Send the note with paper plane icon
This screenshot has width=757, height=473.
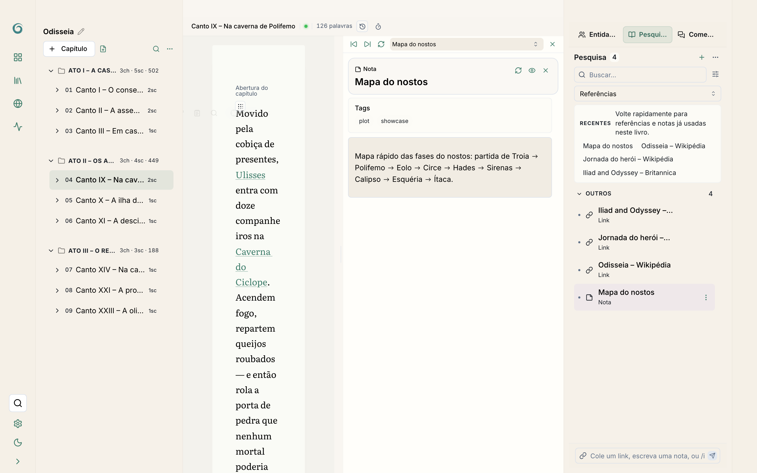[x=712, y=455]
